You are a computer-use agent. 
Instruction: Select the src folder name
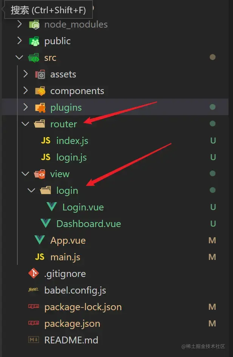pyautogui.click(x=50, y=58)
